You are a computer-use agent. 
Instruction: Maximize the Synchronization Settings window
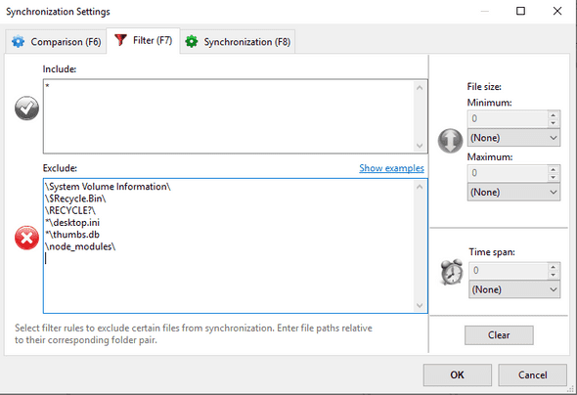(x=520, y=11)
